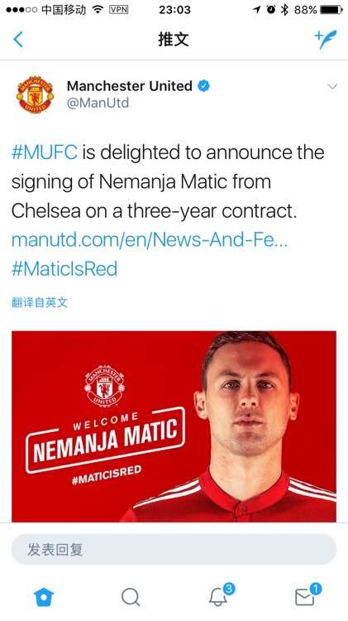Tap the blue verified badge
Image resolution: width=348 pixels, height=621 pixels.
click(x=203, y=85)
